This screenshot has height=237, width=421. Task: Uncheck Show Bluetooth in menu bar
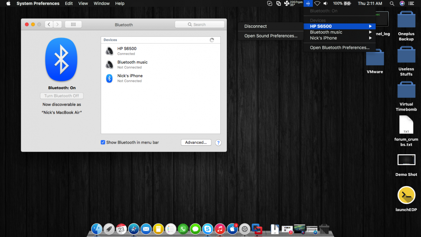[103, 143]
